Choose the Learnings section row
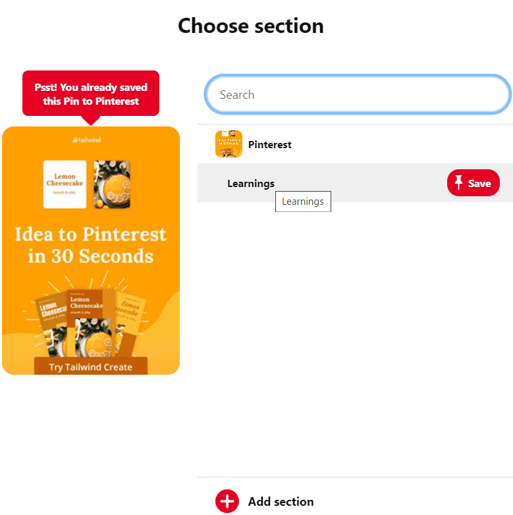The width and height of the screenshot is (513, 515). [x=355, y=182]
